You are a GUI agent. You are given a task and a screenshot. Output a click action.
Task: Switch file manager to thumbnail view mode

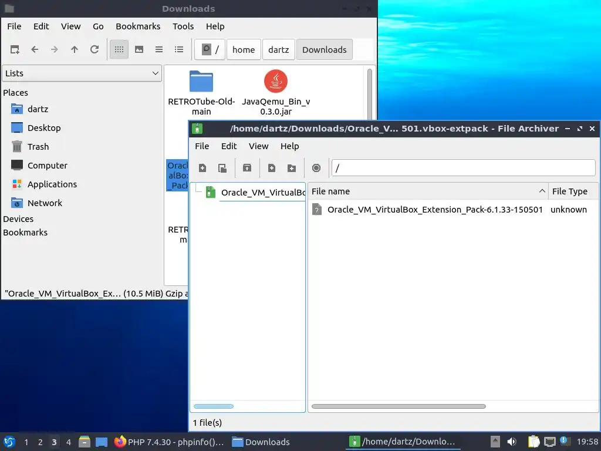click(139, 49)
